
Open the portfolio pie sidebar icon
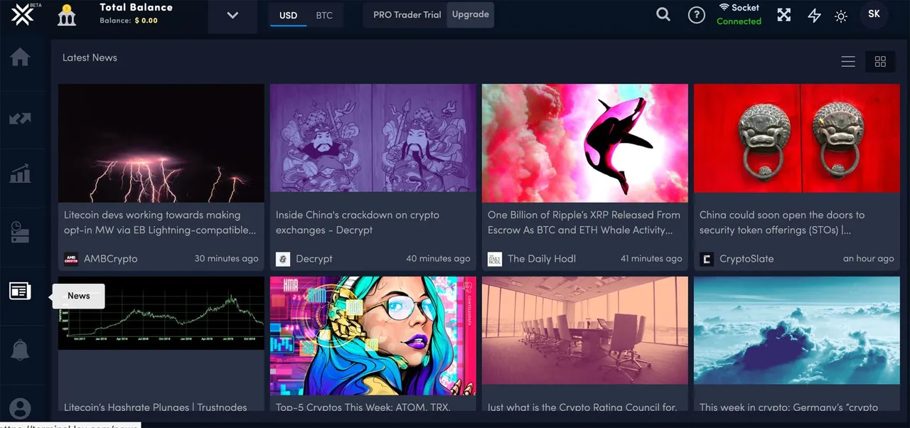click(x=20, y=232)
